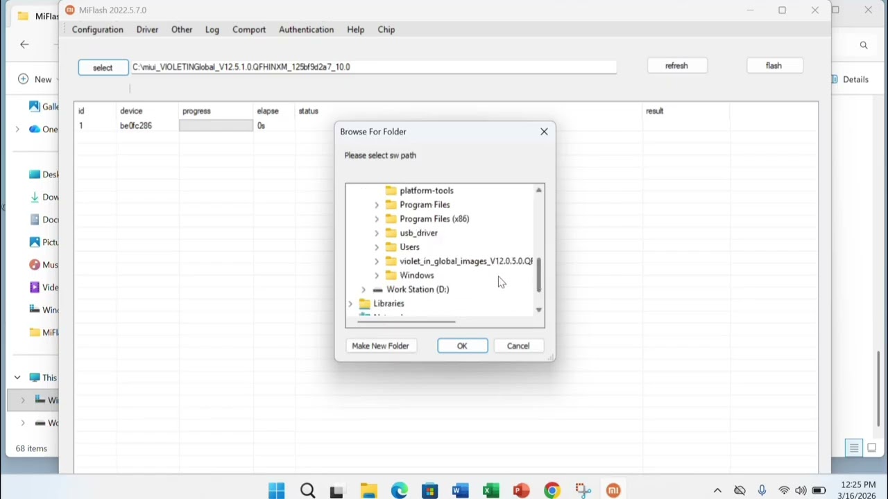Image resolution: width=888 pixels, height=499 pixels.
Task: Open the Driver menu
Action: [147, 30]
